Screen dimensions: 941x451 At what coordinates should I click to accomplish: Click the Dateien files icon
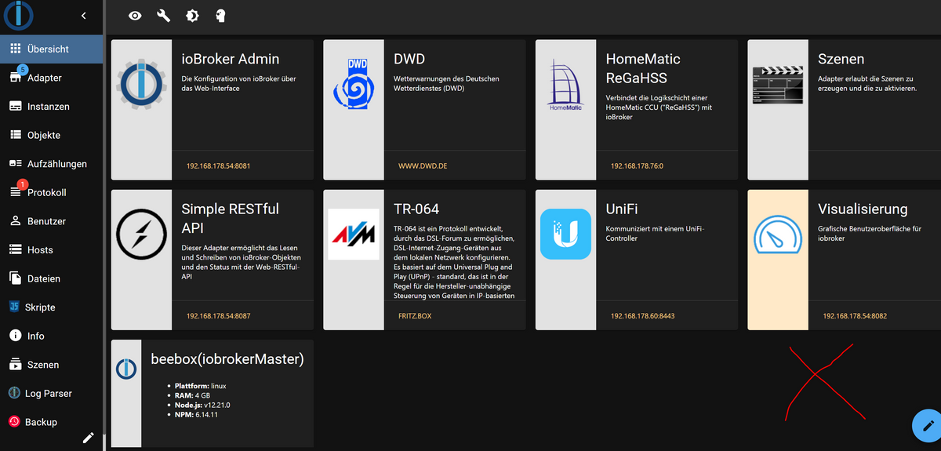point(15,278)
